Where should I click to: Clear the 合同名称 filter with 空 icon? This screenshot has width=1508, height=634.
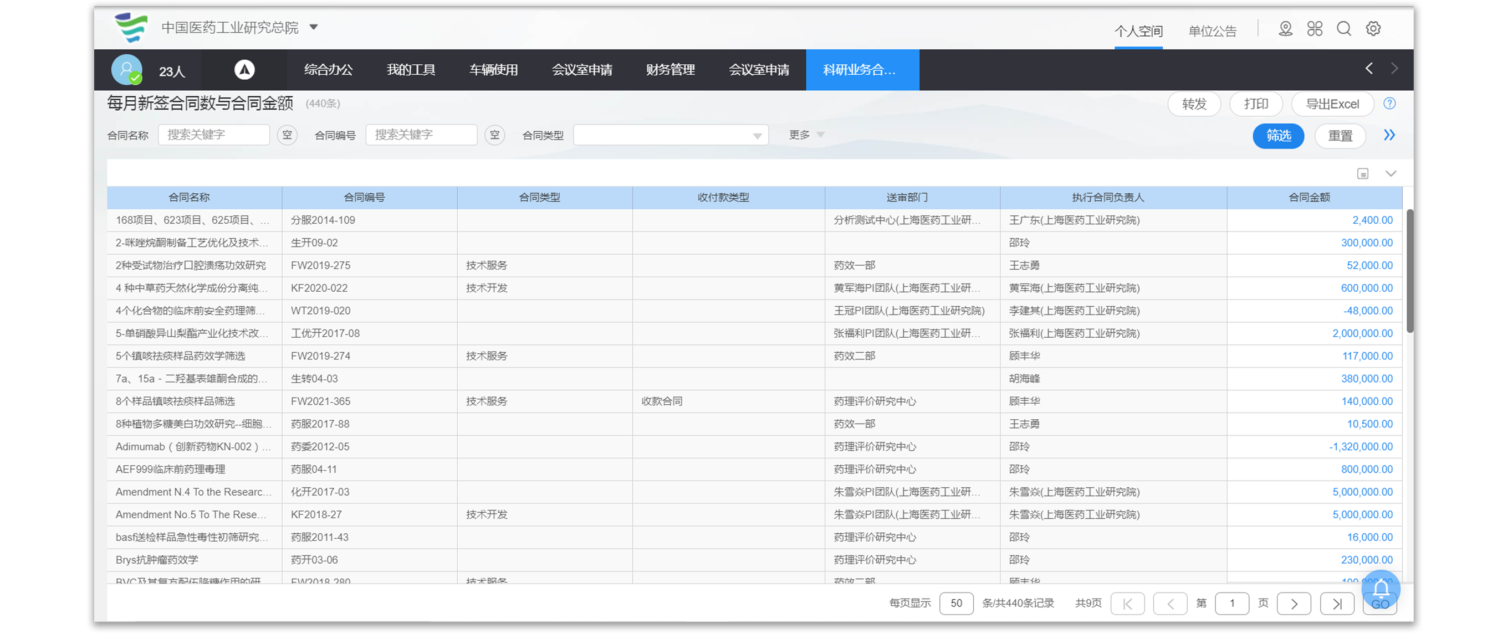tap(287, 135)
